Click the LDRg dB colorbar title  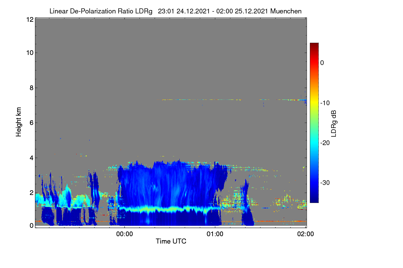[334, 123]
